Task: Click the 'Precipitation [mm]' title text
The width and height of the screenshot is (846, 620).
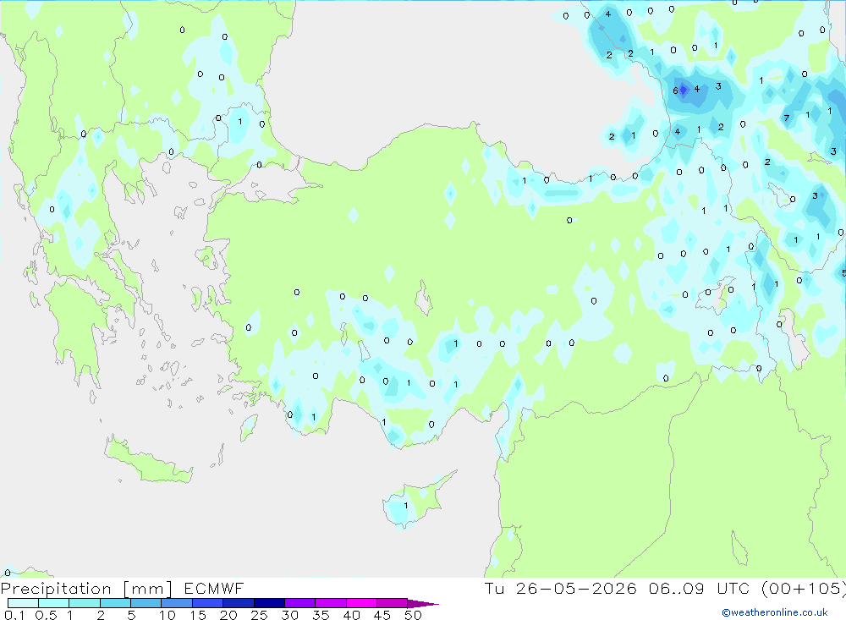Action: click(86, 589)
